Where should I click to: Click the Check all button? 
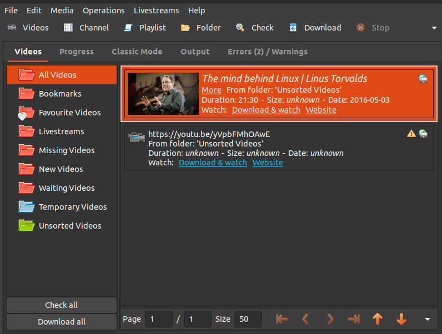62,305
